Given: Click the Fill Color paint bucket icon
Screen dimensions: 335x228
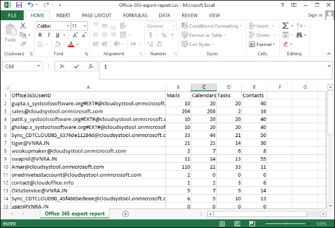Looking at the screenshot, I should click(57, 44).
